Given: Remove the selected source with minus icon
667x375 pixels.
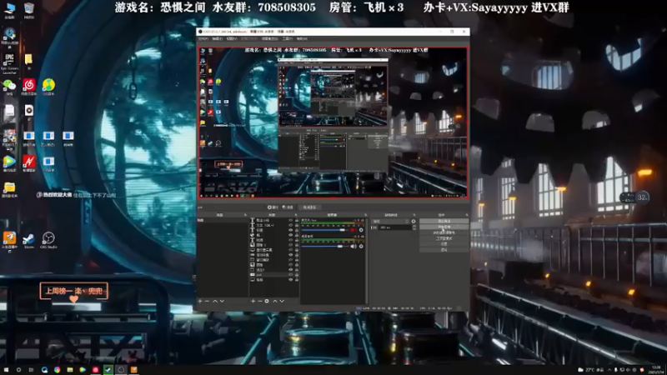Looking at the screenshot, I should [x=260, y=301].
